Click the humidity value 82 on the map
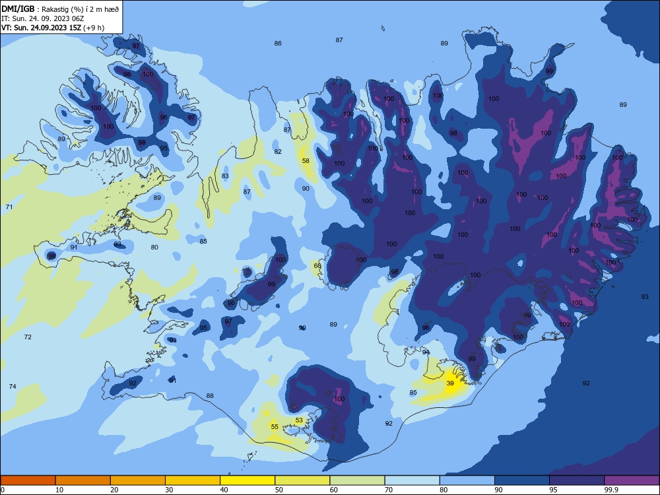Image resolution: width=660 pixels, height=495 pixels. pos(278,152)
